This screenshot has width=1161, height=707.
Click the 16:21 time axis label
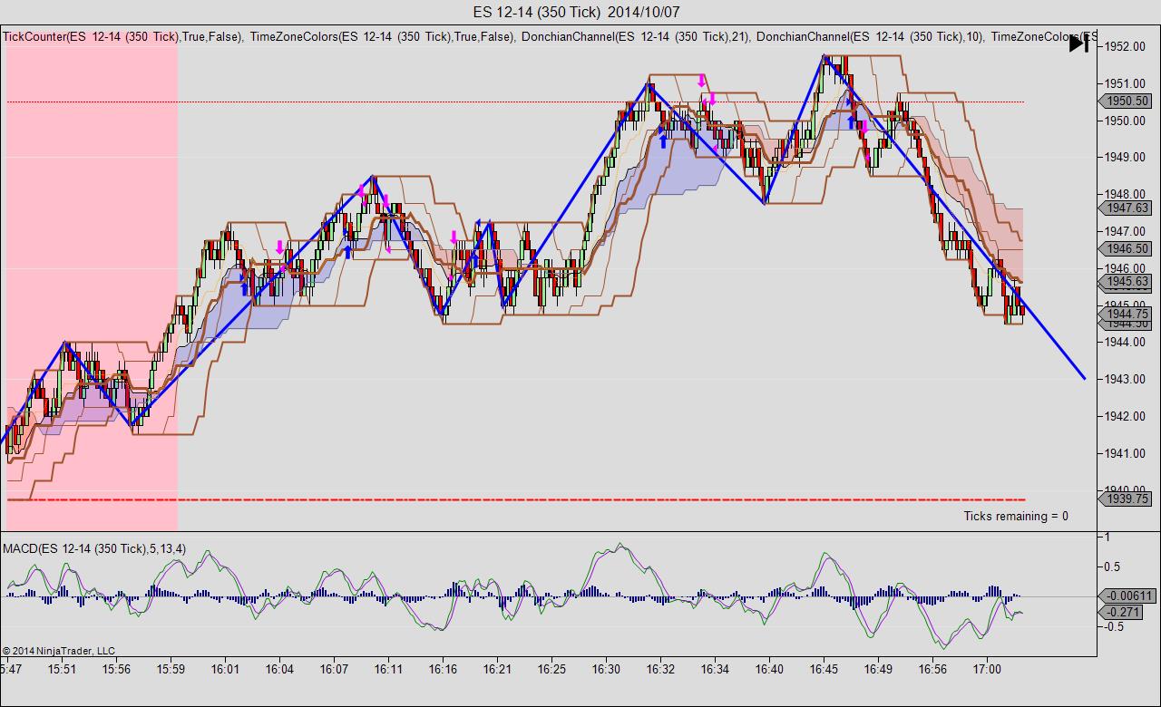[x=497, y=669]
